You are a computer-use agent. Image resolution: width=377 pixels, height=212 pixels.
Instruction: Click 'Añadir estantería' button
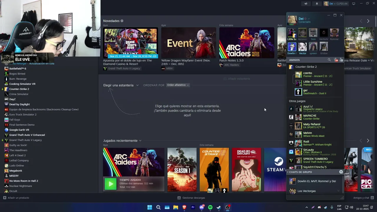pyautogui.click(x=237, y=79)
